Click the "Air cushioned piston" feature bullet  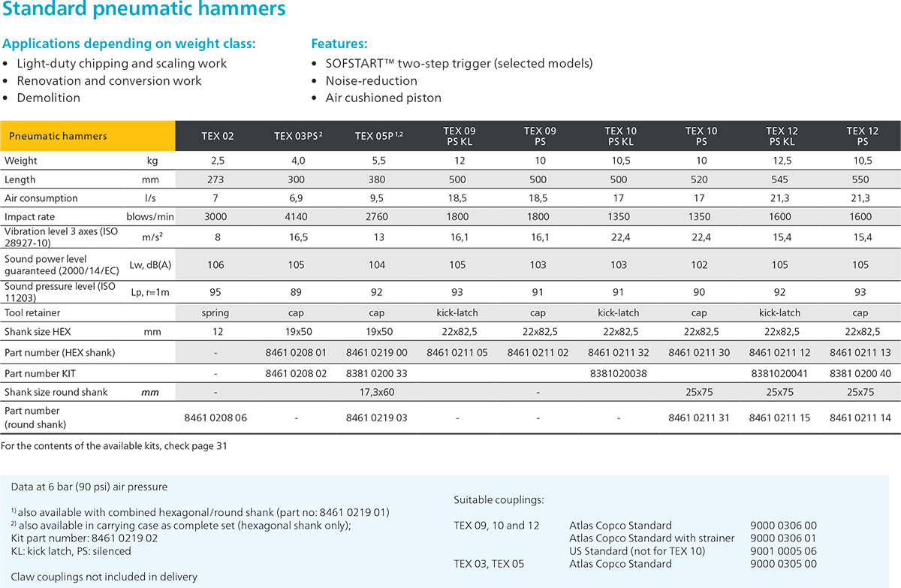[383, 98]
